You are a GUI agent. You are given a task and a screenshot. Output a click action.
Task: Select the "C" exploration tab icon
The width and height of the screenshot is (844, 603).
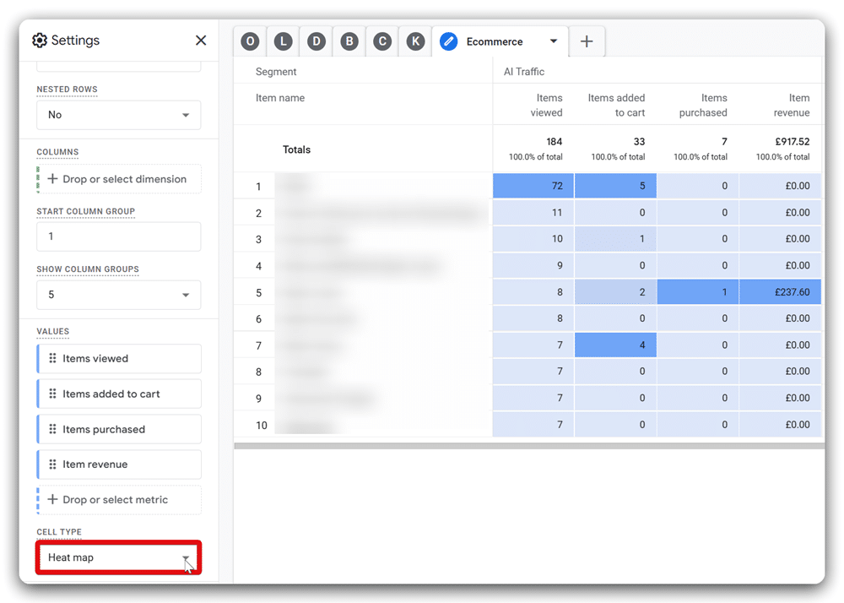coord(381,41)
